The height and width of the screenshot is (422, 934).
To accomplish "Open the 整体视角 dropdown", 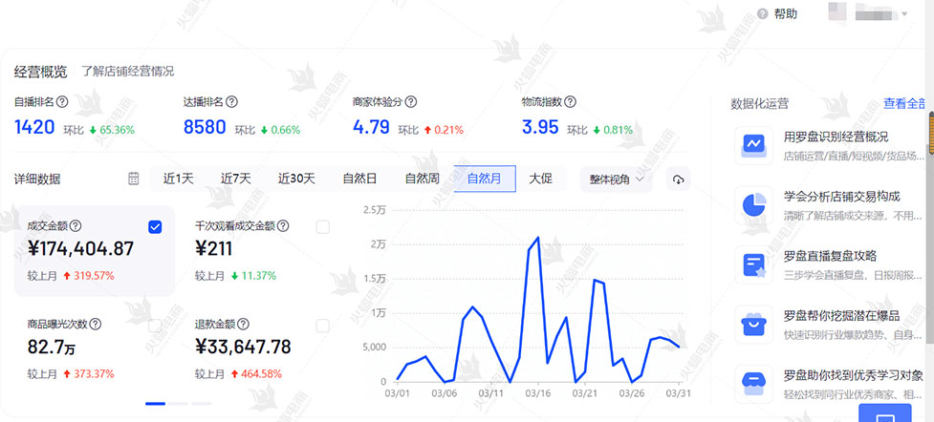I will [617, 179].
